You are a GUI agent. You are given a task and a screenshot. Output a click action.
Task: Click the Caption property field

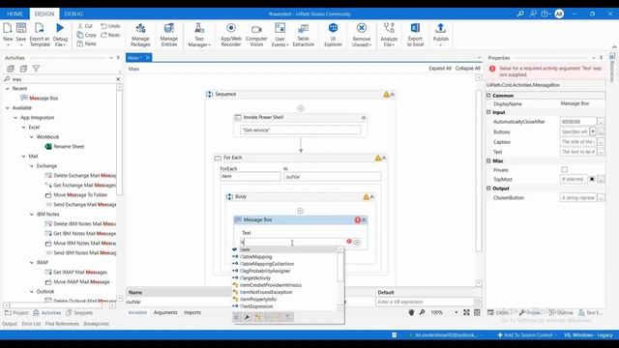578,142
